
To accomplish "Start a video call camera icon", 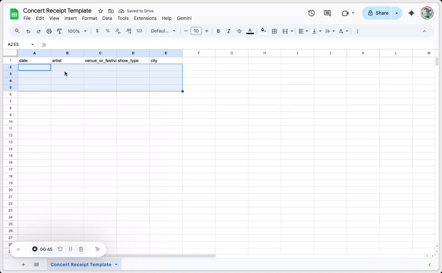I will 345,13.
